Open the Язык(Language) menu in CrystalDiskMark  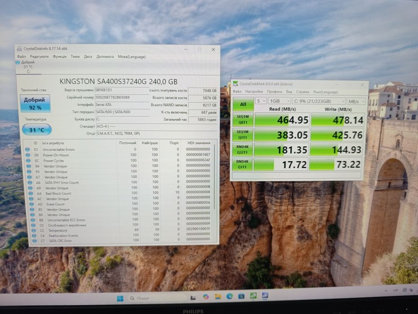(x=325, y=92)
